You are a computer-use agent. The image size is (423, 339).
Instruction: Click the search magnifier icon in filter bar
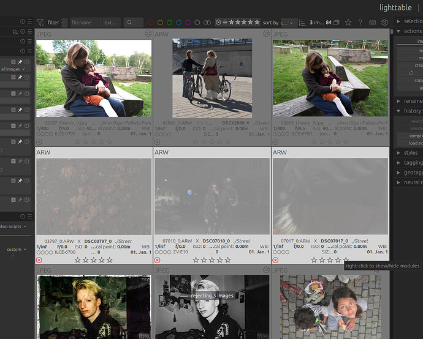pos(129,23)
